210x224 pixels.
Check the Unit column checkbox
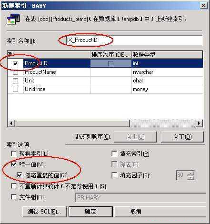(x=15, y=81)
